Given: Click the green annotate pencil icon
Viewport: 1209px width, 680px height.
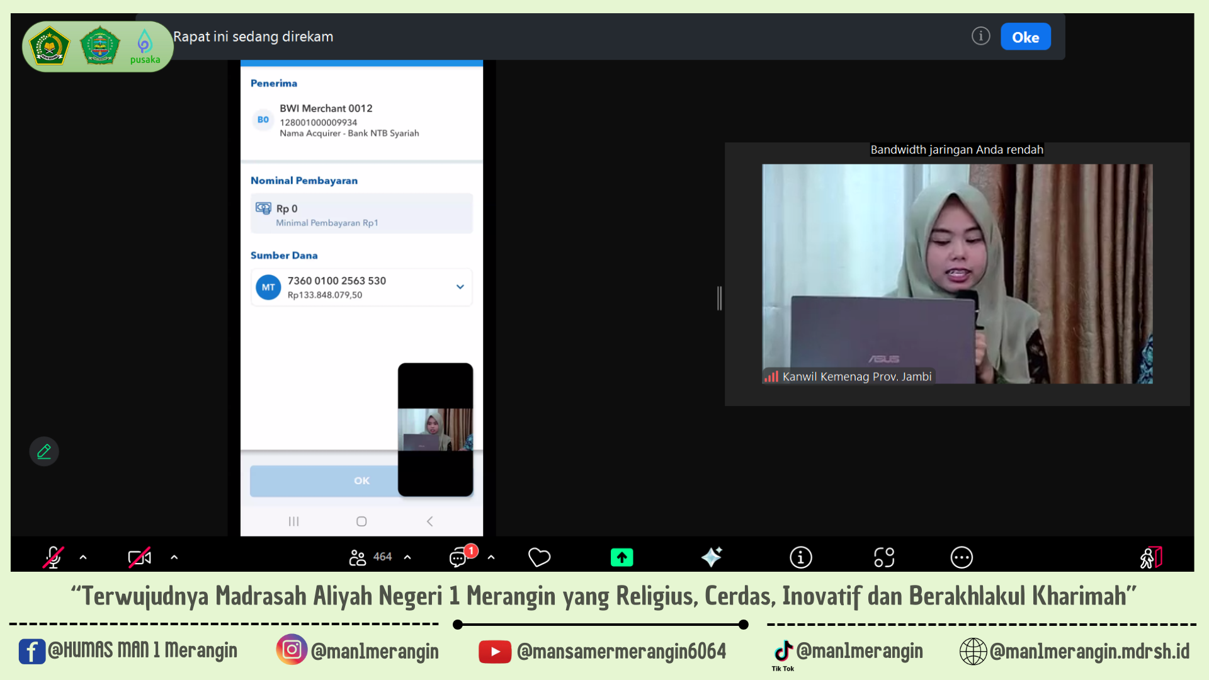Looking at the screenshot, I should 44,451.
